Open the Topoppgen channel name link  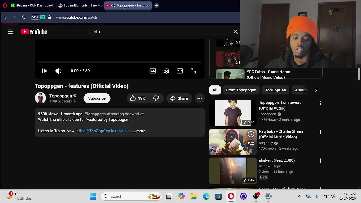pyautogui.click(x=61, y=96)
